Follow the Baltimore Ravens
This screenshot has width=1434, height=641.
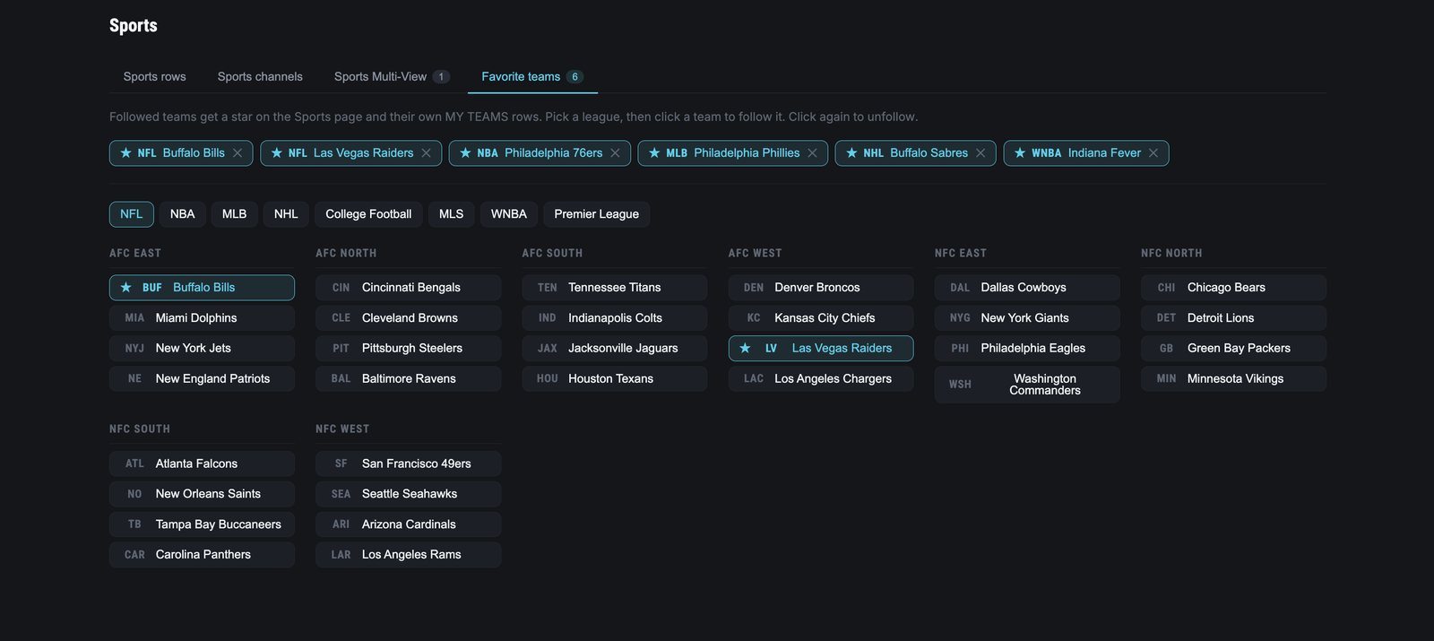408,379
